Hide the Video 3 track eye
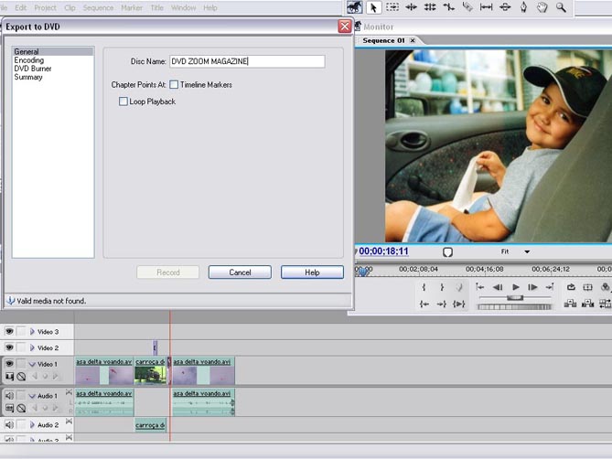Image resolution: width=612 pixels, height=459 pixels. pos(9,332)
